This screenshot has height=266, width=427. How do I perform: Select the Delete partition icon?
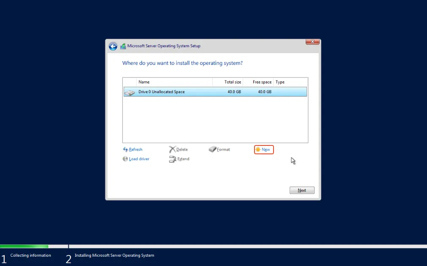click(173, 149)
